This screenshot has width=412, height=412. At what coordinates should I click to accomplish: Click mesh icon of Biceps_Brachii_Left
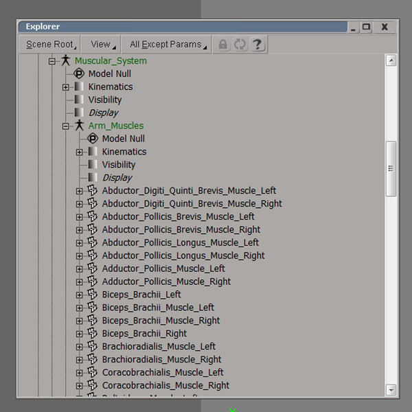(x=93, y=295)
